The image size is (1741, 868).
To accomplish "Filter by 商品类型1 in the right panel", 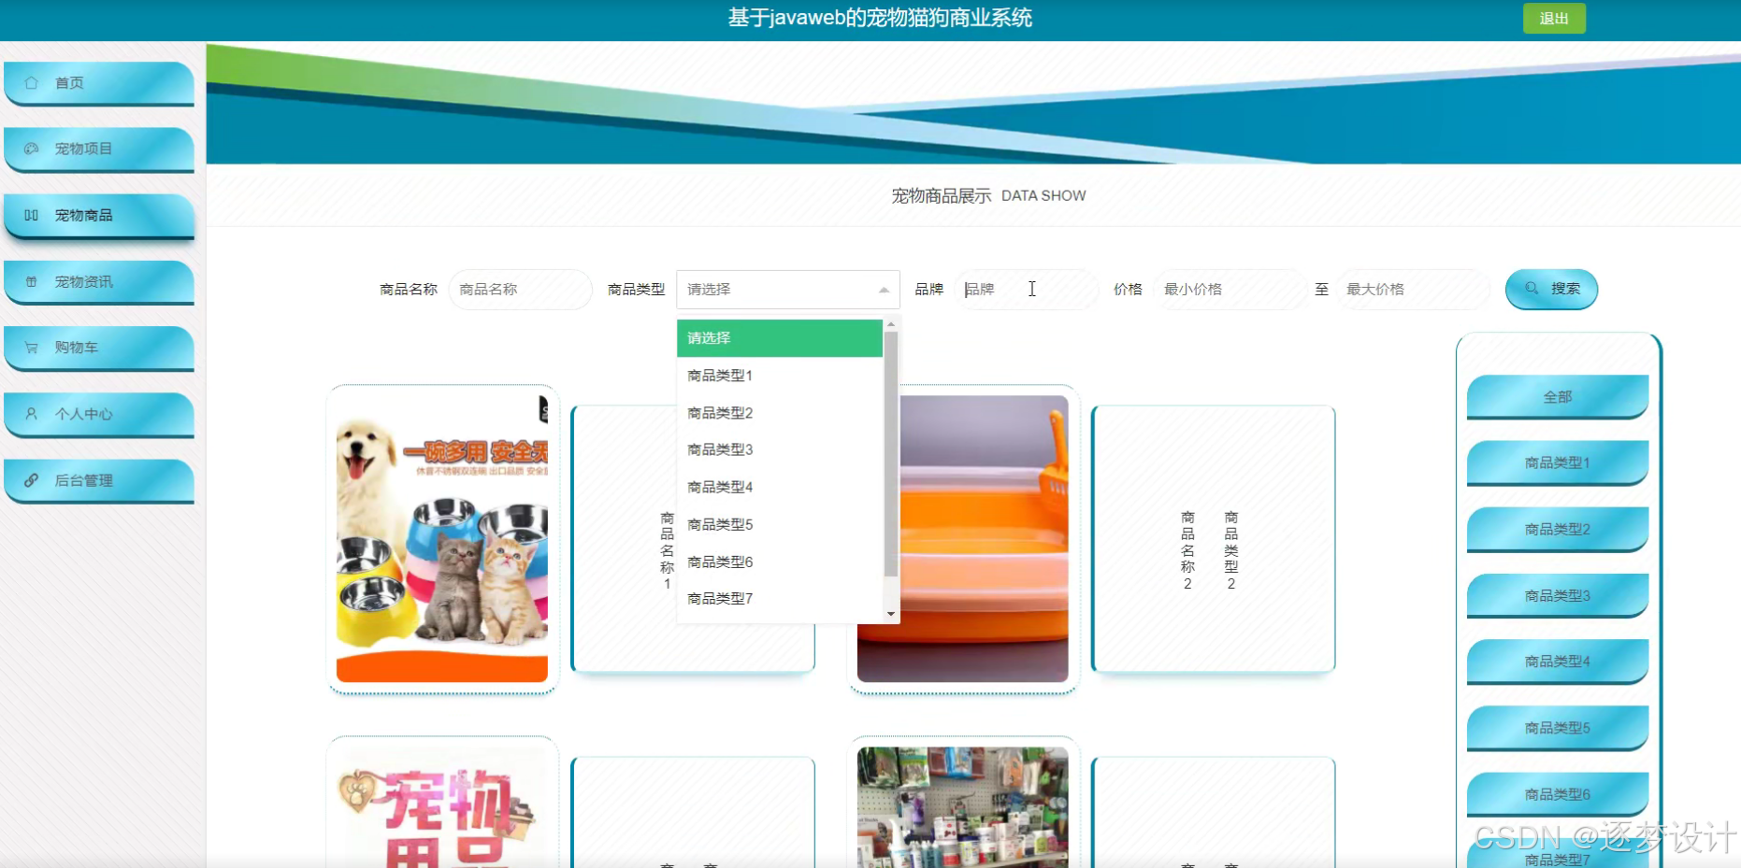I will [x=1558, y=463].
